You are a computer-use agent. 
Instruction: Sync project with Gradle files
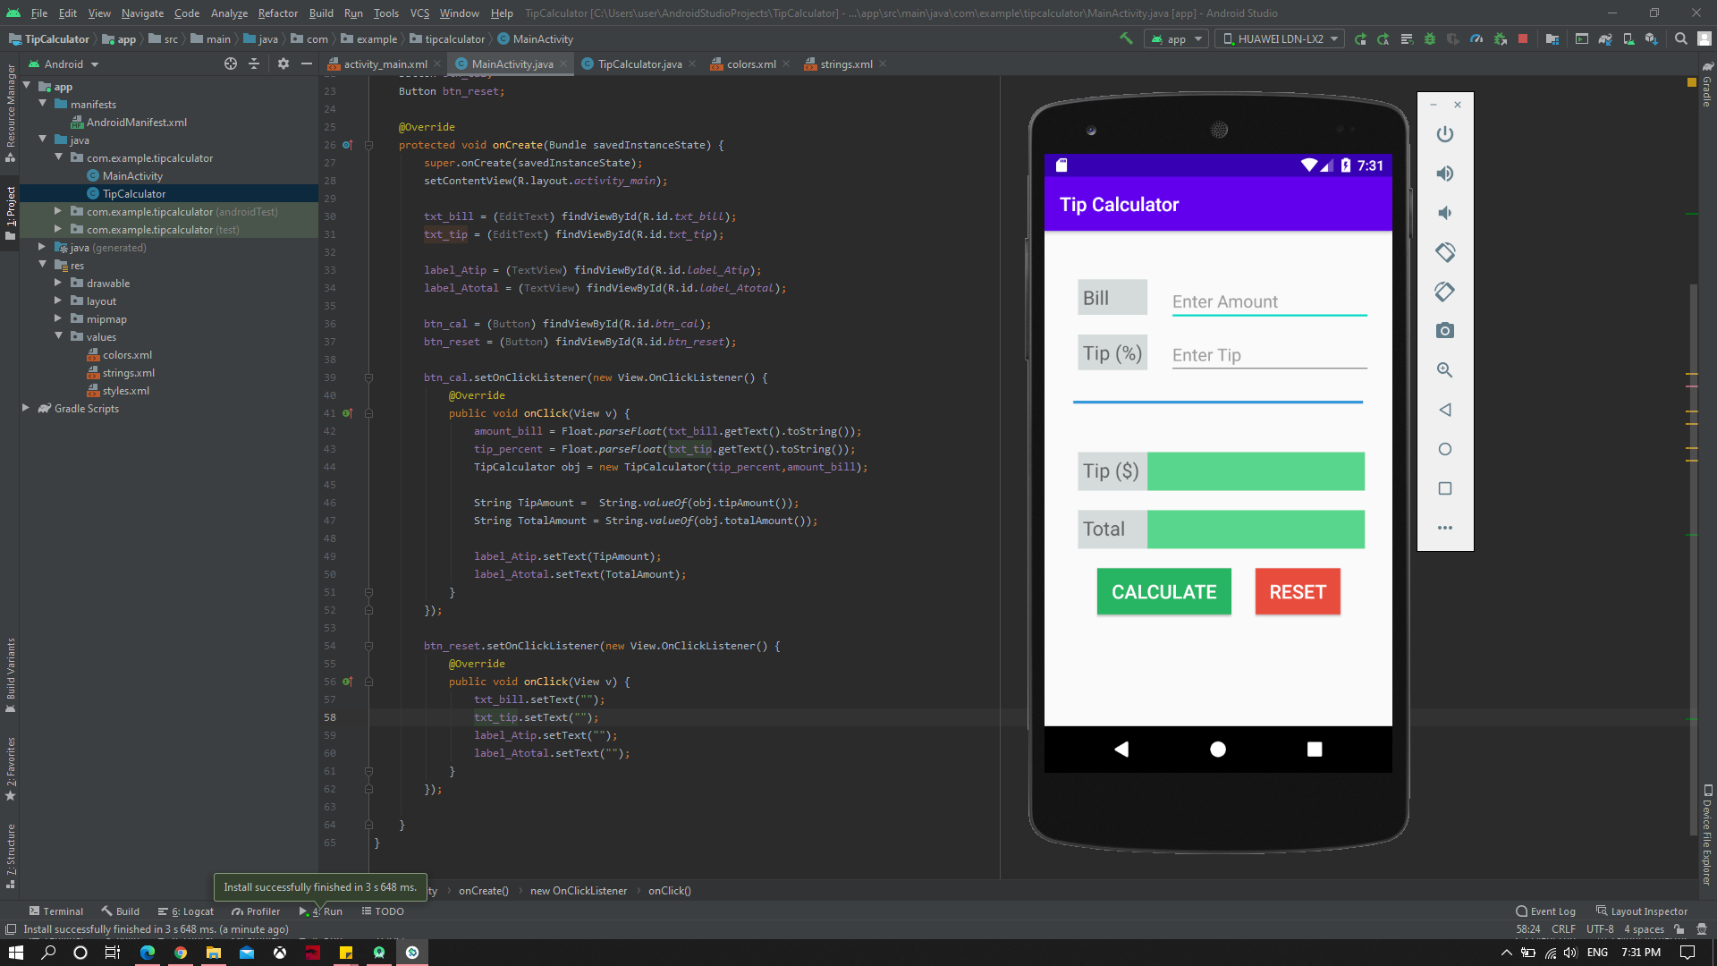[x=1604, y=38]
